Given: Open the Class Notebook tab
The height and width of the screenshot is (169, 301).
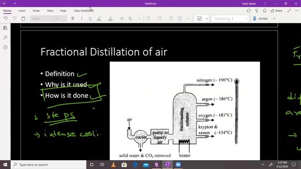Looking at the screenshot, I should [x=84, y=11].
